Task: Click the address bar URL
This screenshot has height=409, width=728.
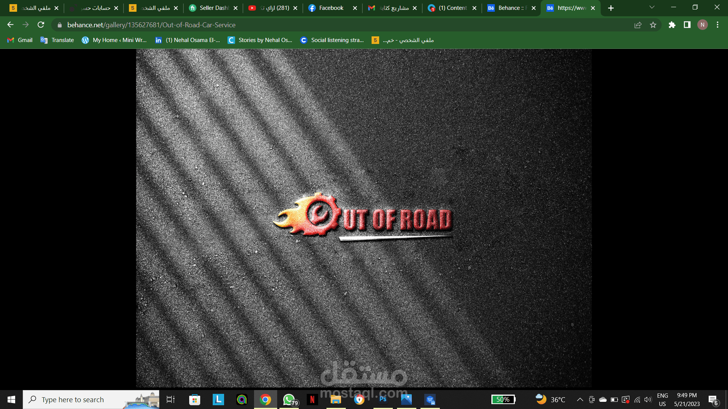Action: [x=151, y=25]
